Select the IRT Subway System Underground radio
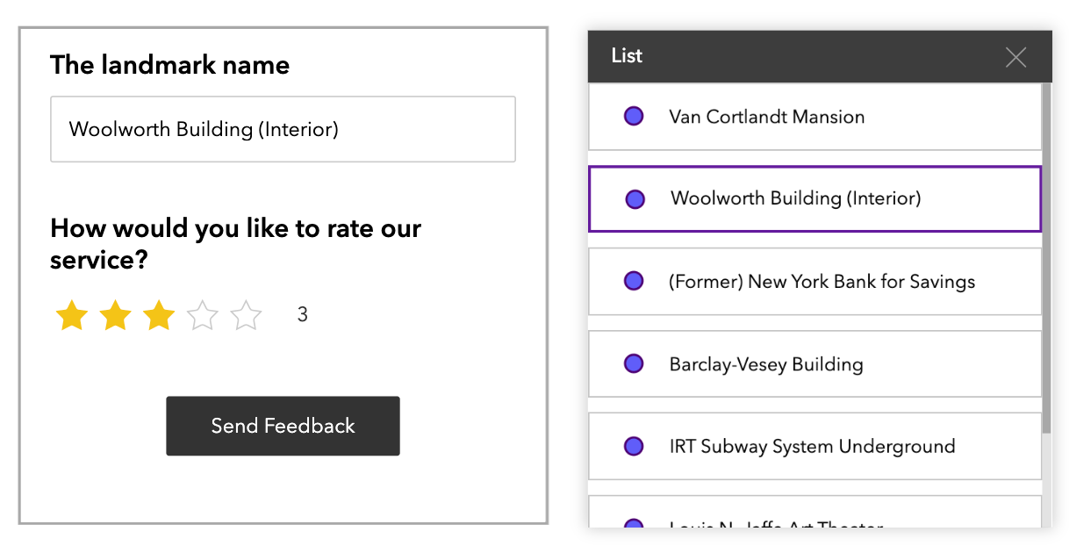Image resolution: width=1069 pixels, height=553 pixels. 634,446
